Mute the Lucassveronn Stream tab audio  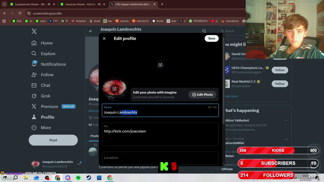coord(49,4)
